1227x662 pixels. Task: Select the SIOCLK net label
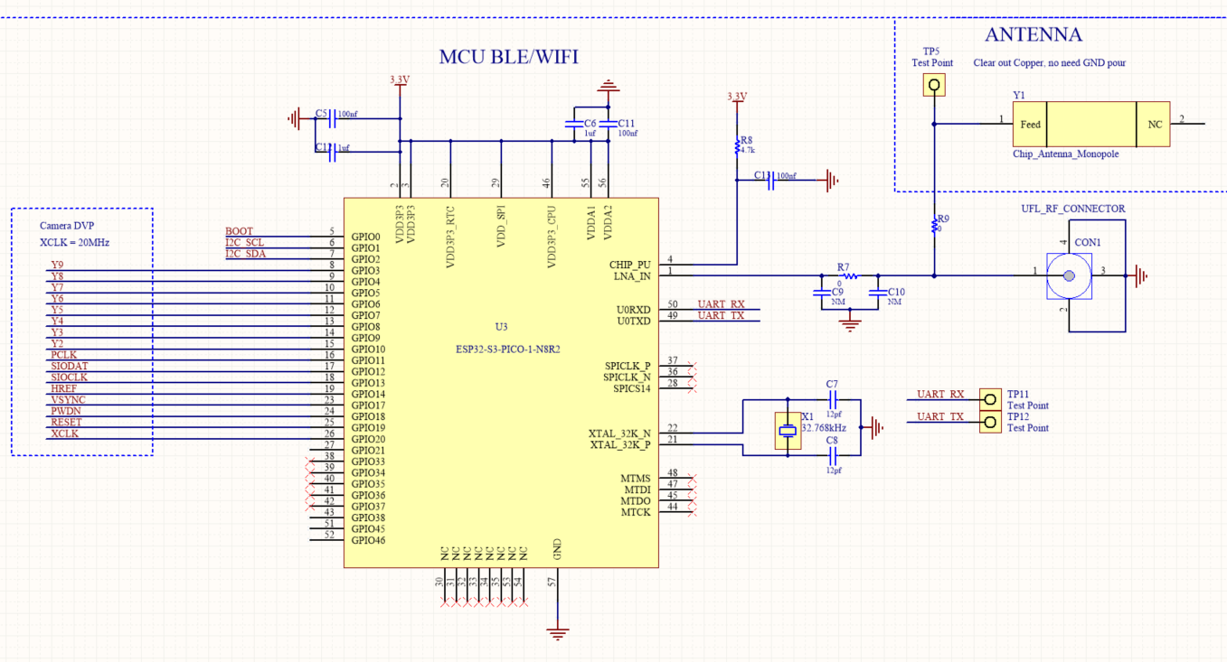(69, 378)
